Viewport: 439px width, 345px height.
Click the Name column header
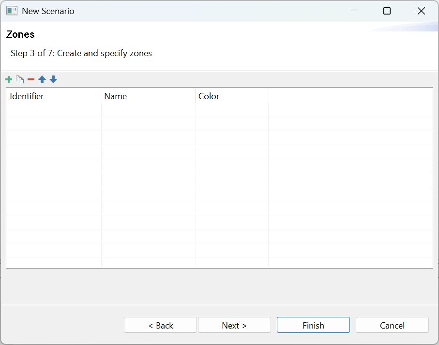(x=148, y=96)
